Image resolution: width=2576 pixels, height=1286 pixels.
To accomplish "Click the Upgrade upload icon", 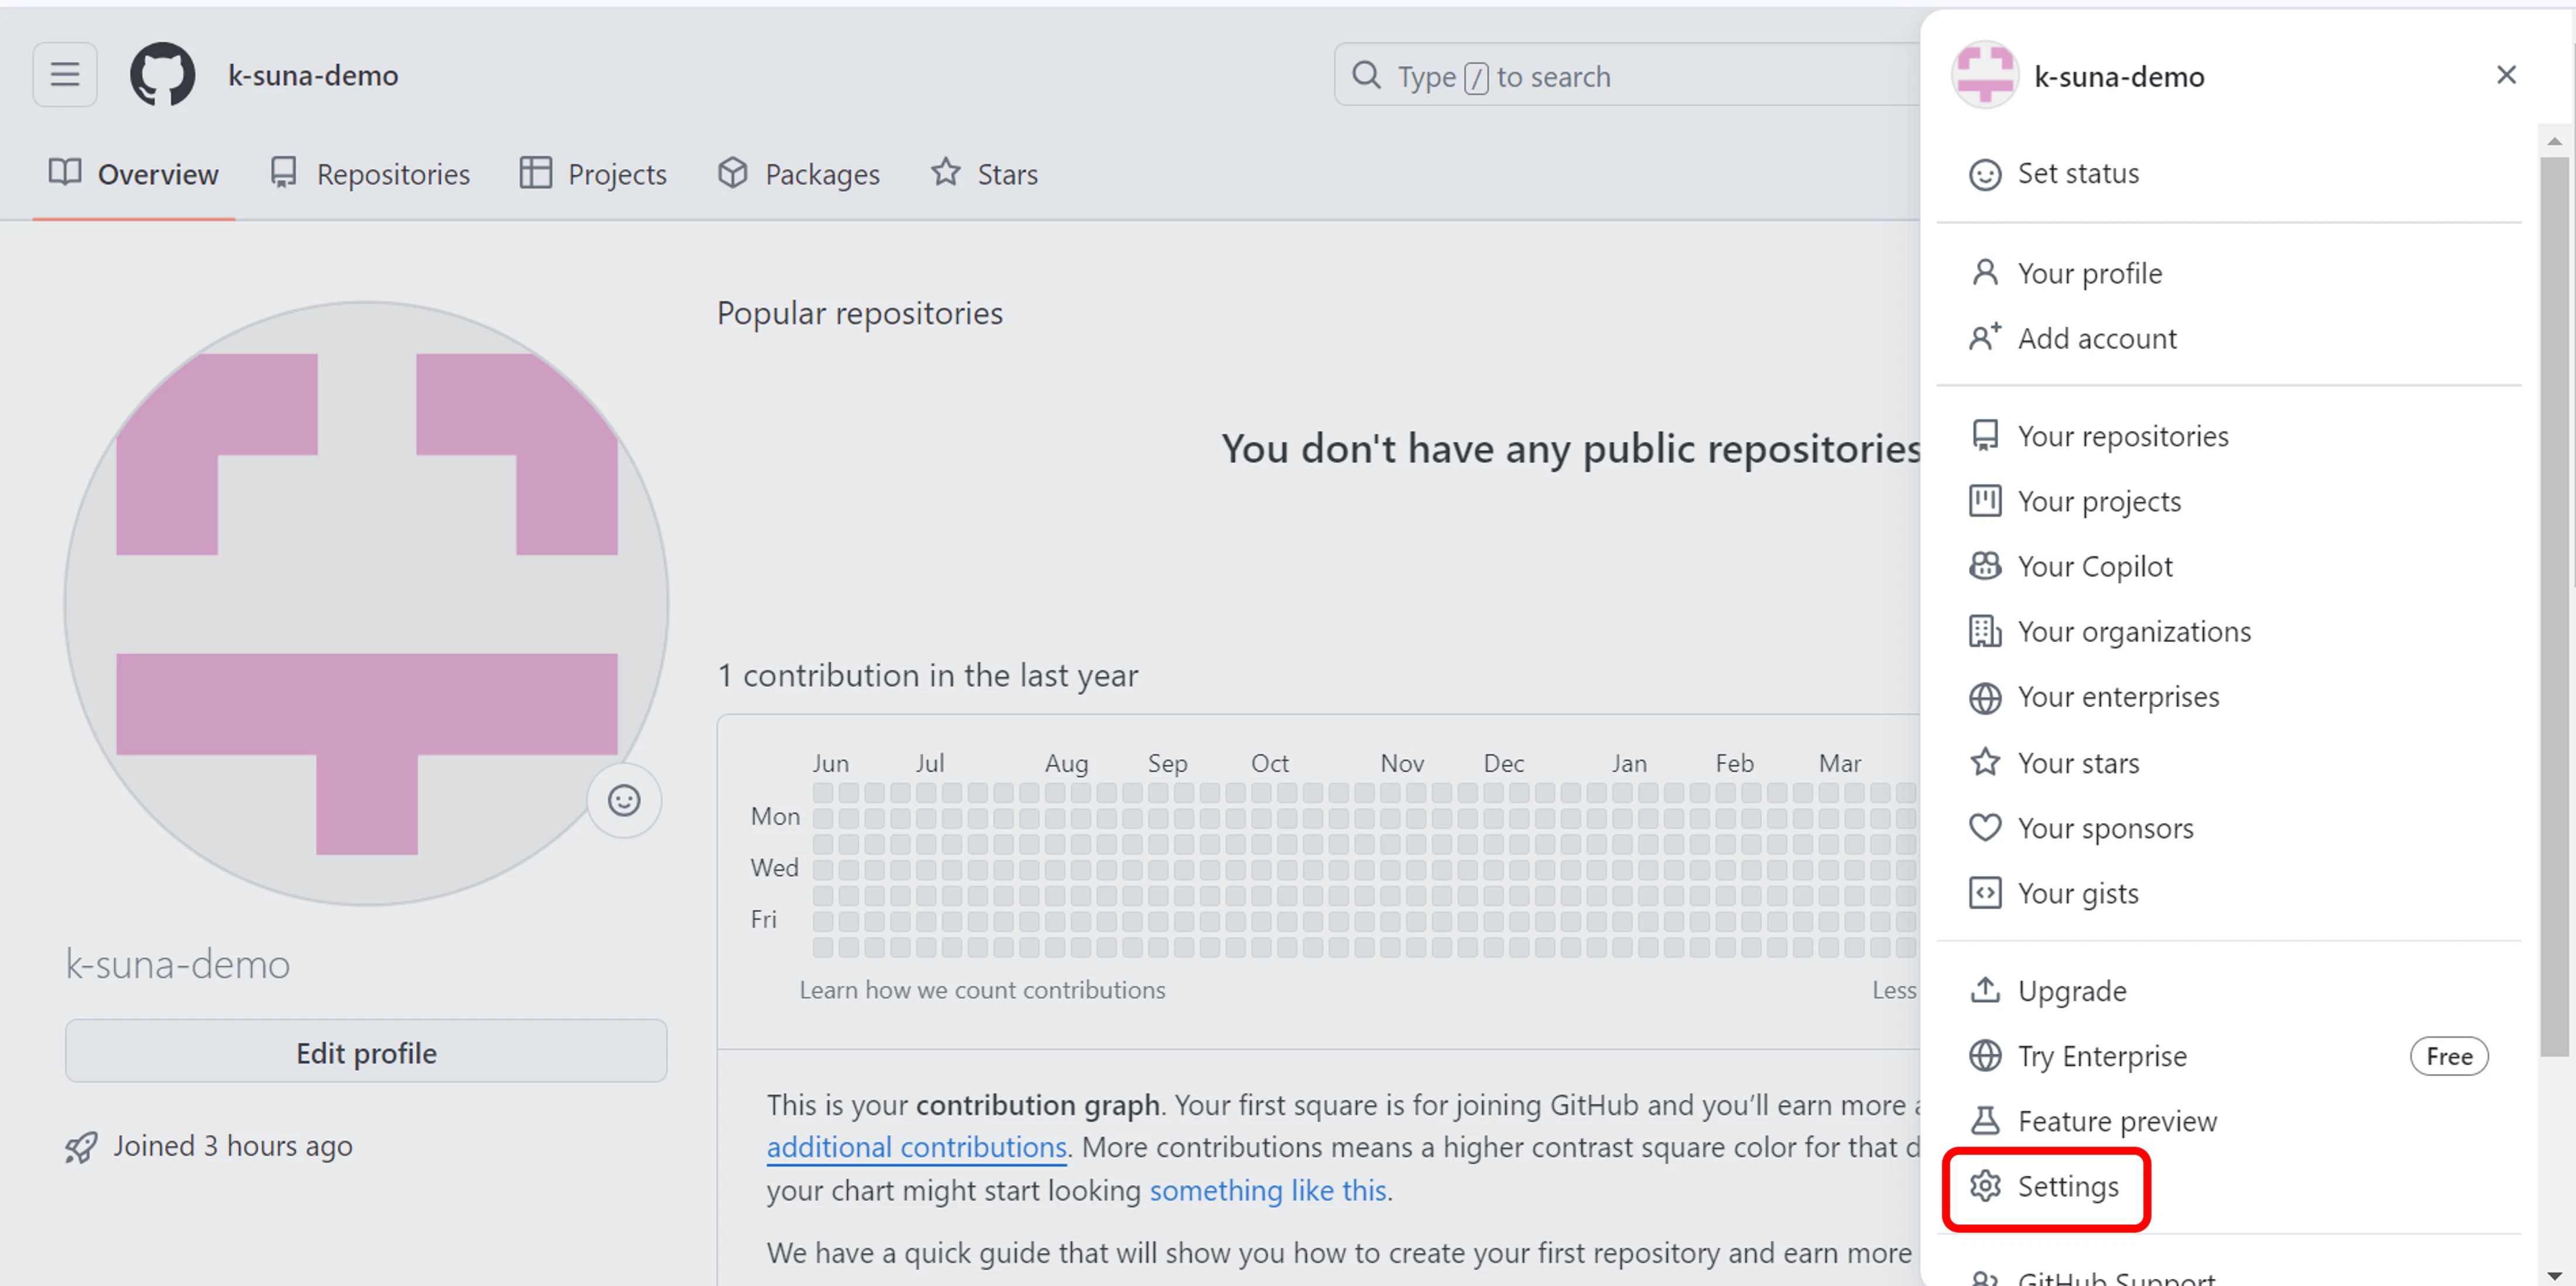I will click(x=1985, y=990).
